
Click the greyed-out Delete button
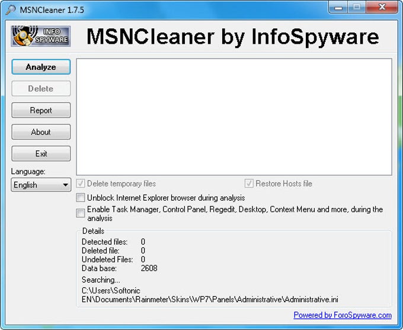pyautogui.click(x=41, y=89)
